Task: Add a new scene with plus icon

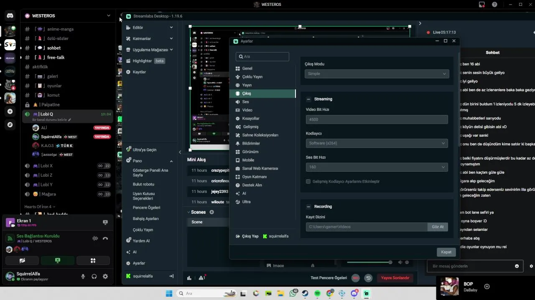Action: 211,212
